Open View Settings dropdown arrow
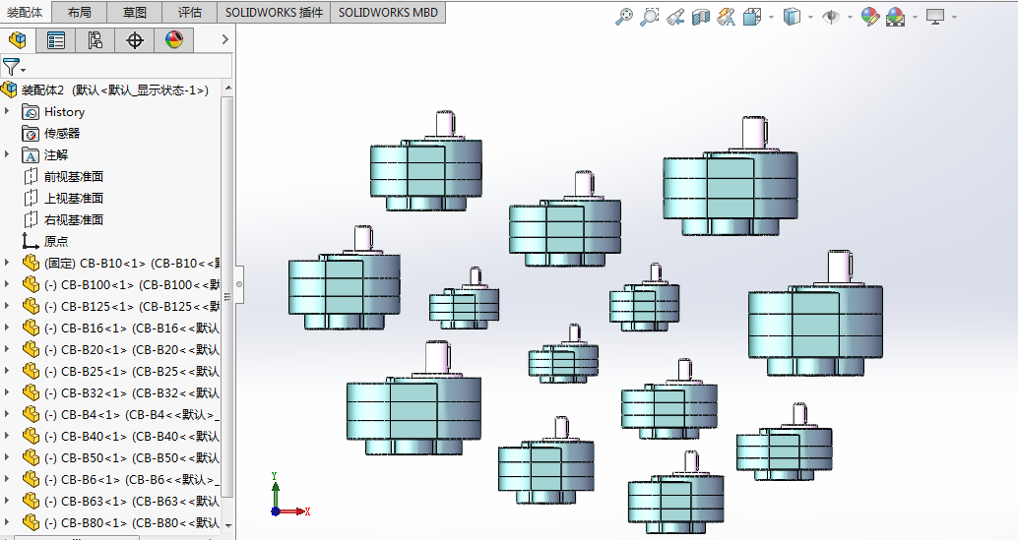This screenshot has width=1018, height=540. click(954, 18)
